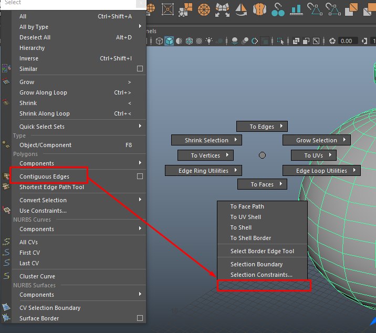
Task: Click the first magnet-and-triangle shelf icon
Action: 315,9
